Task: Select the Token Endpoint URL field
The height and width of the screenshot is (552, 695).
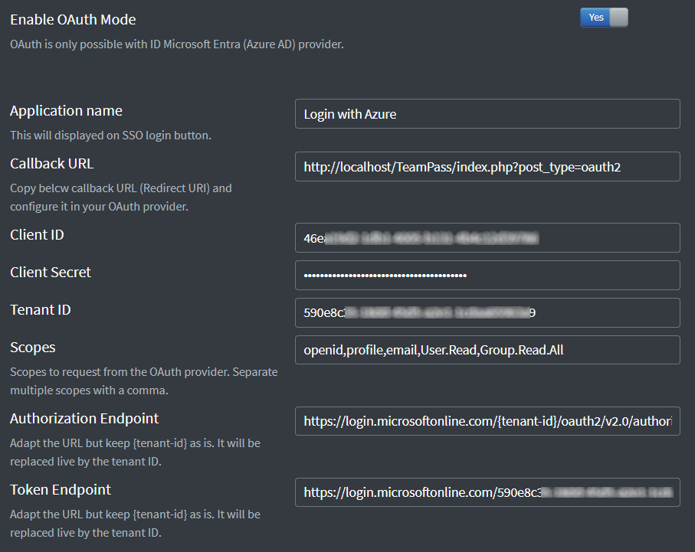Action: point(487,492)
